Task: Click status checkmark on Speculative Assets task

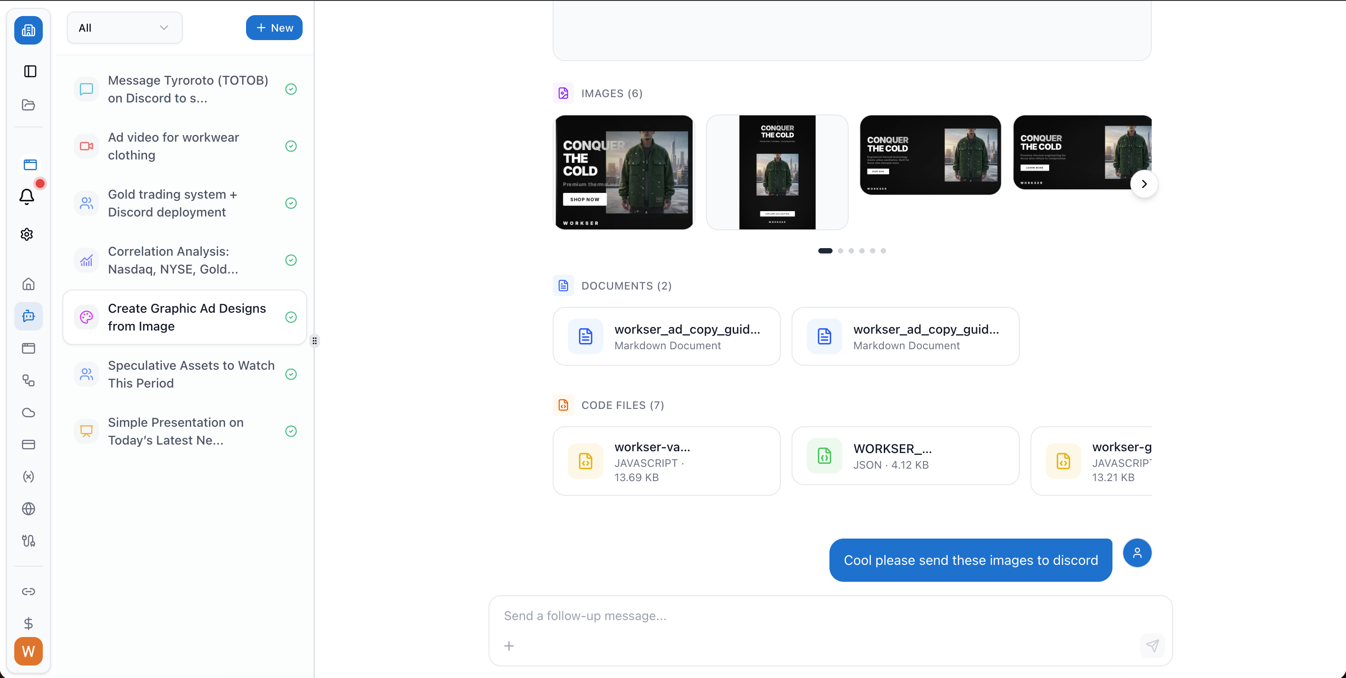Action: point(291,374)
